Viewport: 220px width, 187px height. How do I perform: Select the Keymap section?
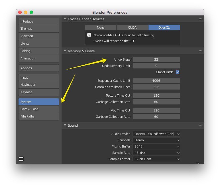click(x=39, y=92)
